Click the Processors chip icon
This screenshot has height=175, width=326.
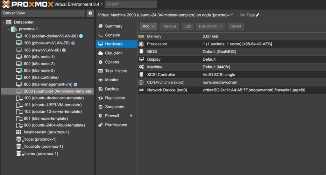click(141, 44)
